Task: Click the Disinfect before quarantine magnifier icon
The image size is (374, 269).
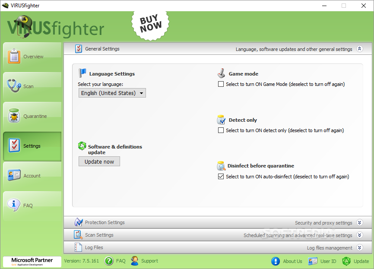Action: (221, 166)
